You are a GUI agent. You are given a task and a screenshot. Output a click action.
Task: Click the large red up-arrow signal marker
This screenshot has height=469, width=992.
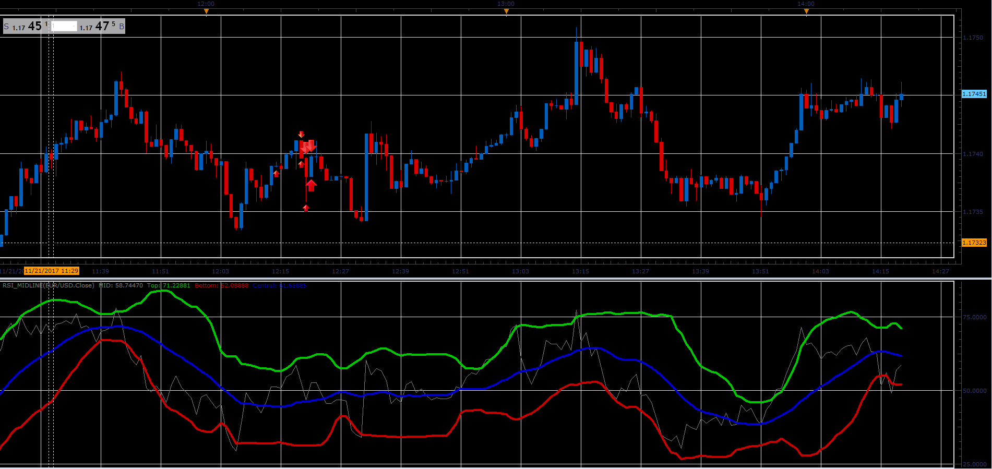(x=311, y=185)
